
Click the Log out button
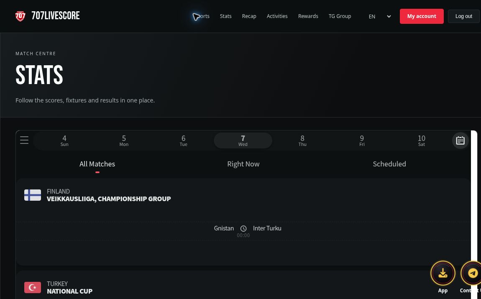pos(463,16)
